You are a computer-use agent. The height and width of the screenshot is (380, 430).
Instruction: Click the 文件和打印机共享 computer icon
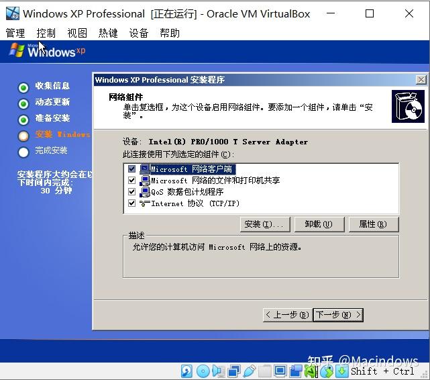[x=145, y=181]
